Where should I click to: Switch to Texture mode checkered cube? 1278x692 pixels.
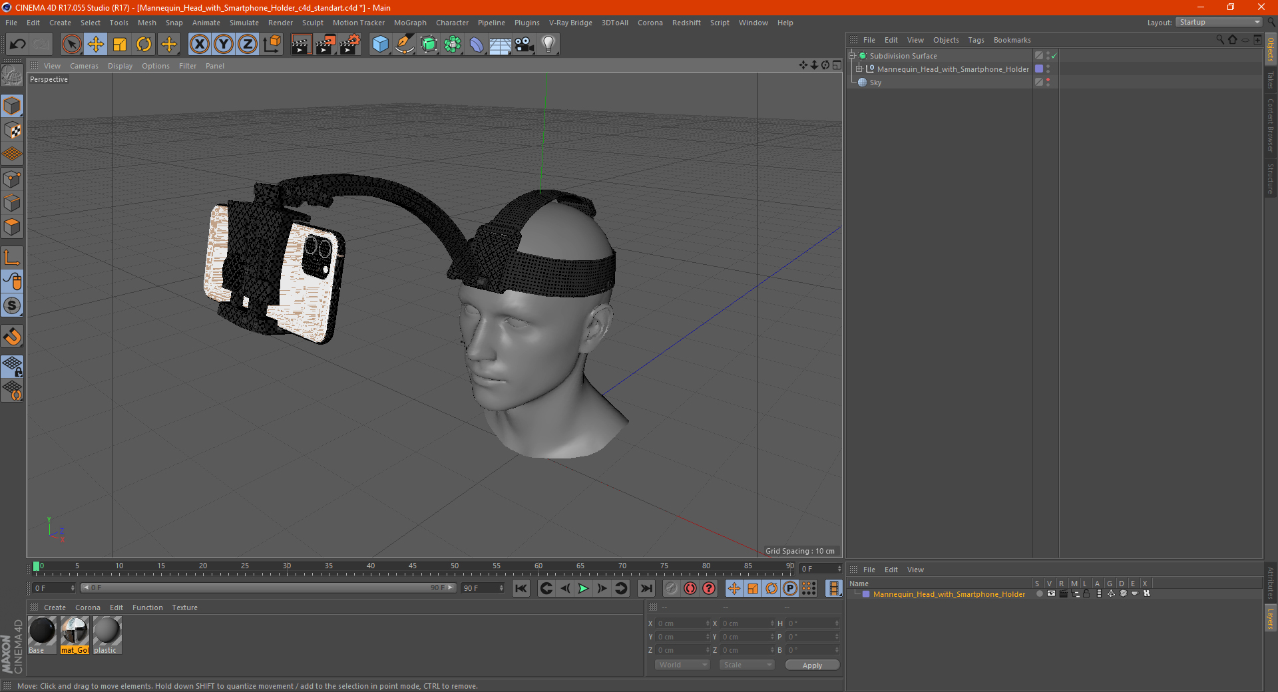[x=12, y=130]
